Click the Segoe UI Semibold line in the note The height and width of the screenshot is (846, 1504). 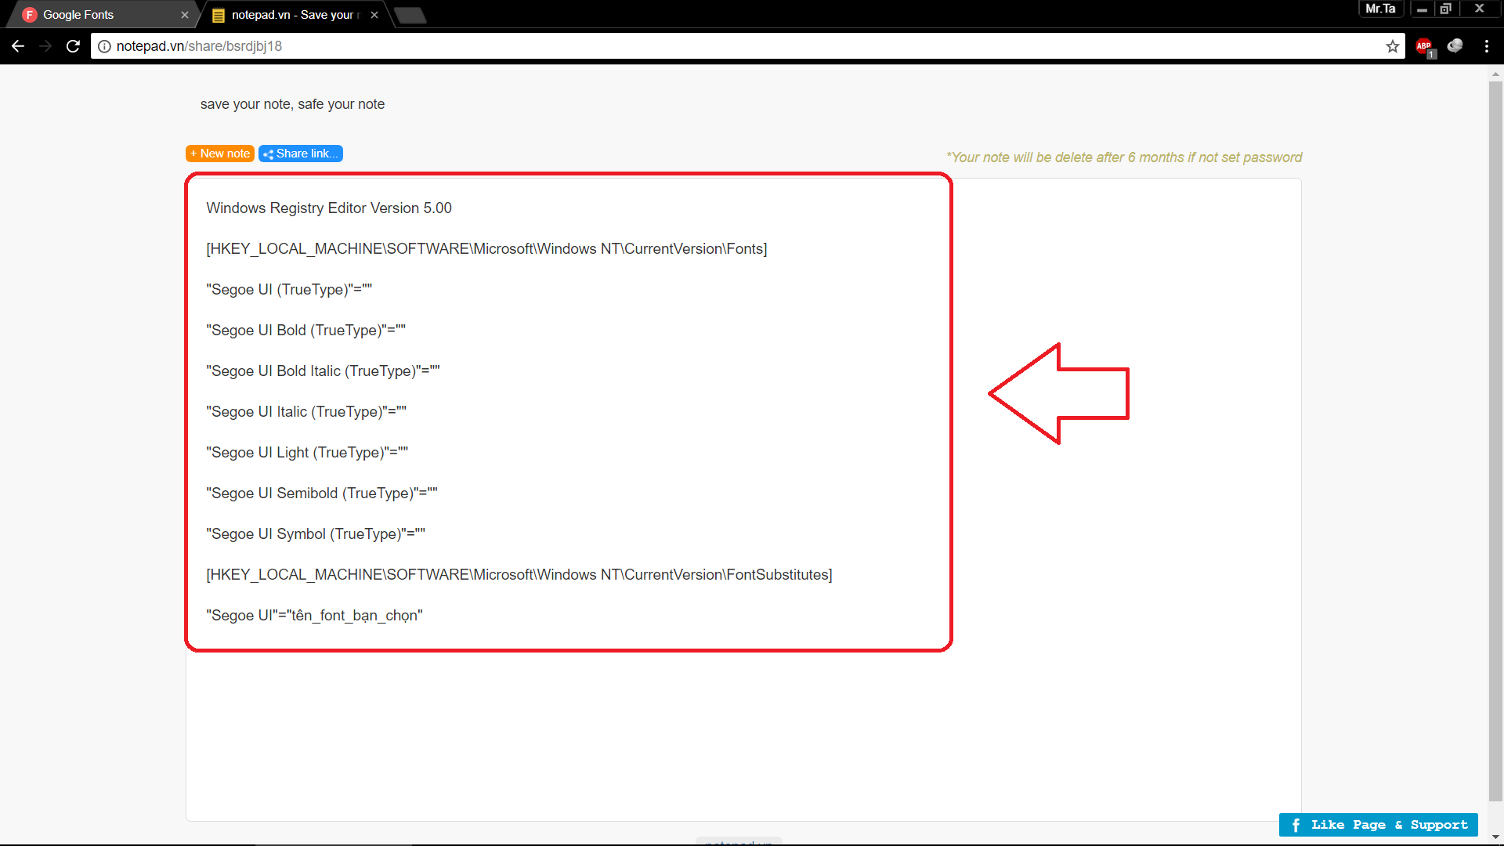pos(322,493)
